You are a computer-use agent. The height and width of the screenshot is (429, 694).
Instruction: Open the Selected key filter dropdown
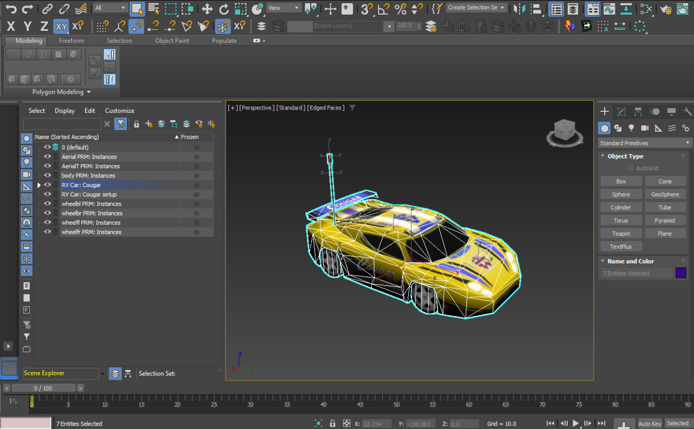point(678,424)
